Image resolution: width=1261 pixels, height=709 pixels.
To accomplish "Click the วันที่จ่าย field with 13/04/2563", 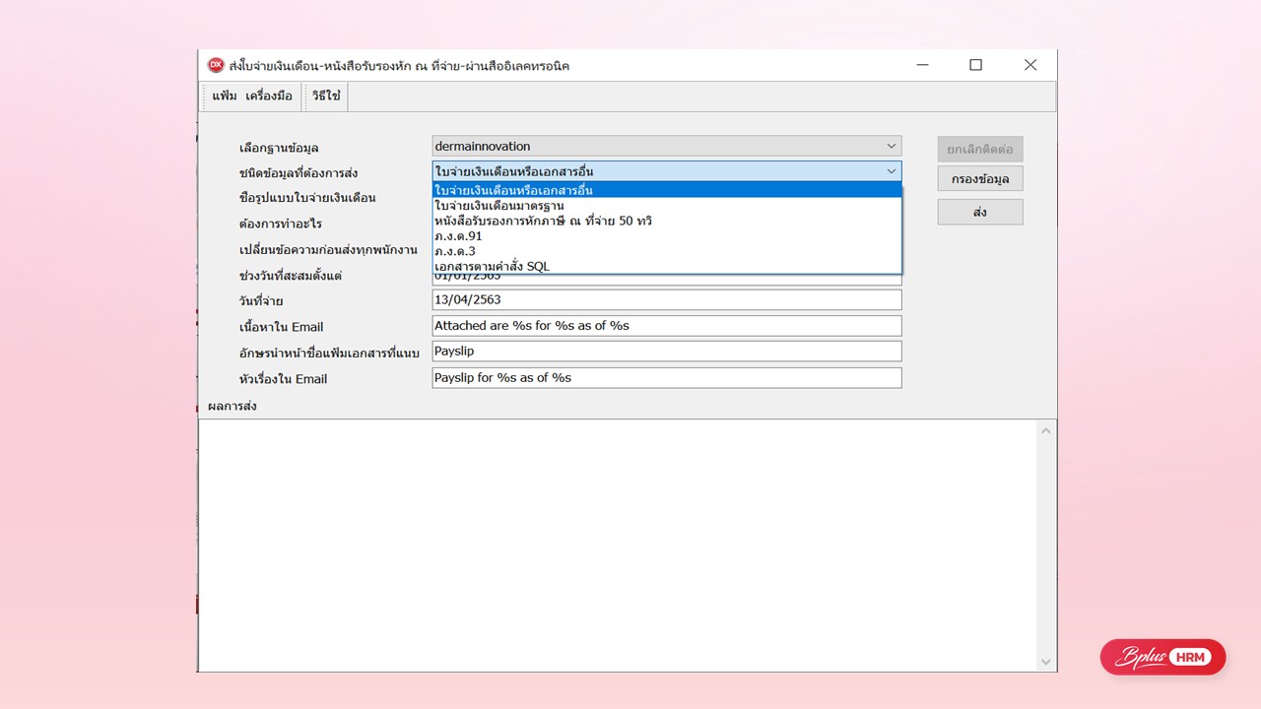I will 667,299.
